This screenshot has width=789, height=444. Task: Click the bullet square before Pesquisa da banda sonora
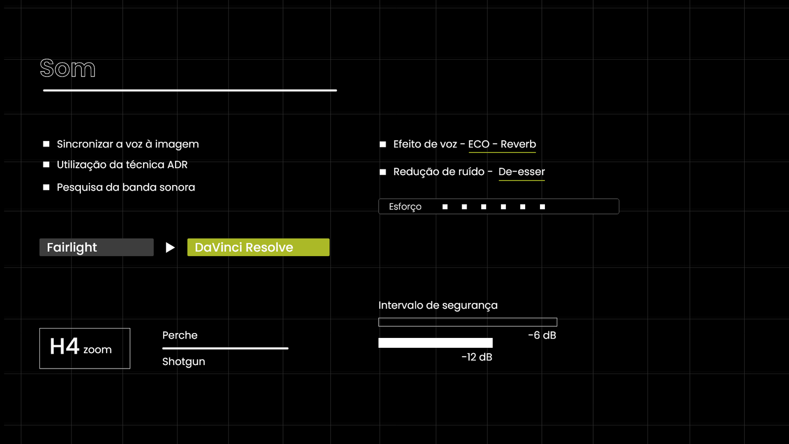pyautogui.click(x=46, y=187)
